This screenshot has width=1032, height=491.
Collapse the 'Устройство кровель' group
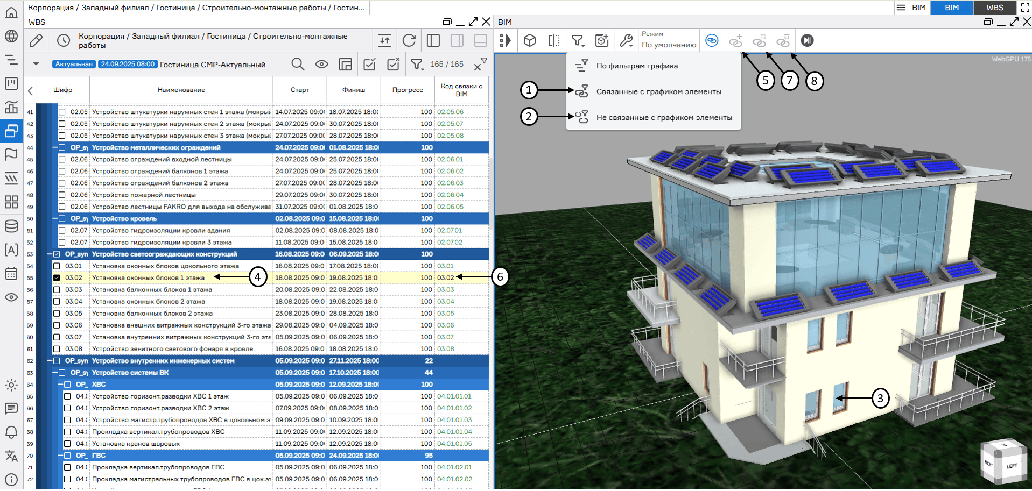(55, 219)
